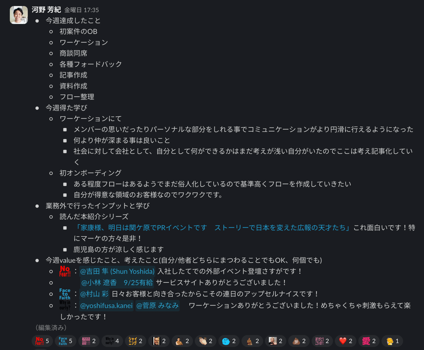Toggle the red heart reaction

point(345,341)
